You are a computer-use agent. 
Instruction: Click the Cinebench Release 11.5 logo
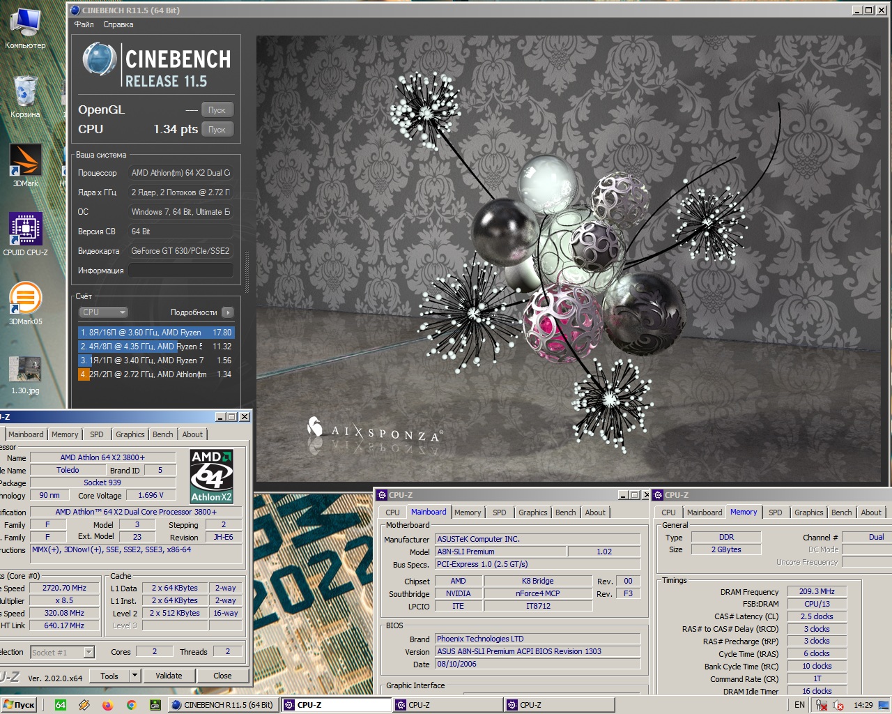157,65
